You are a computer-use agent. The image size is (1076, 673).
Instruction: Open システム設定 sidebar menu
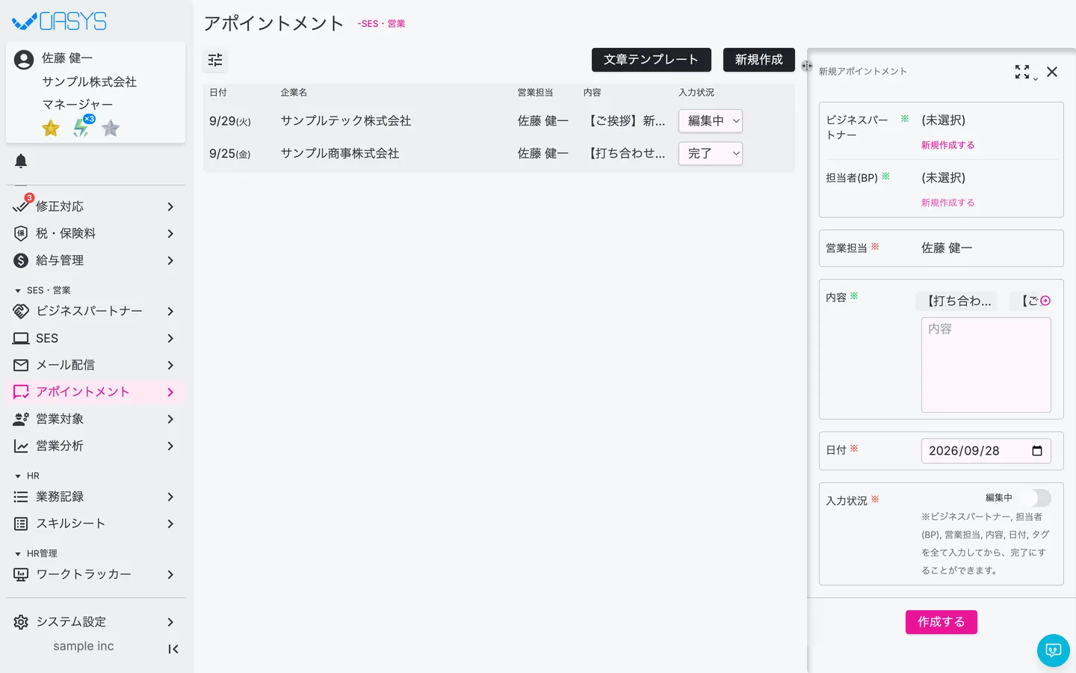(x=96, y=622)
